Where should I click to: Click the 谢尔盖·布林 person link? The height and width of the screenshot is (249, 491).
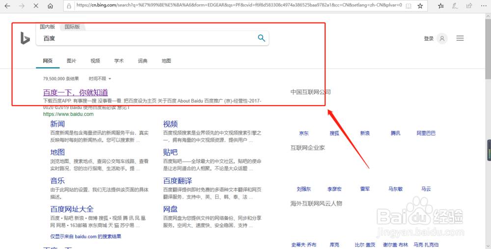[x=395, y=245]
